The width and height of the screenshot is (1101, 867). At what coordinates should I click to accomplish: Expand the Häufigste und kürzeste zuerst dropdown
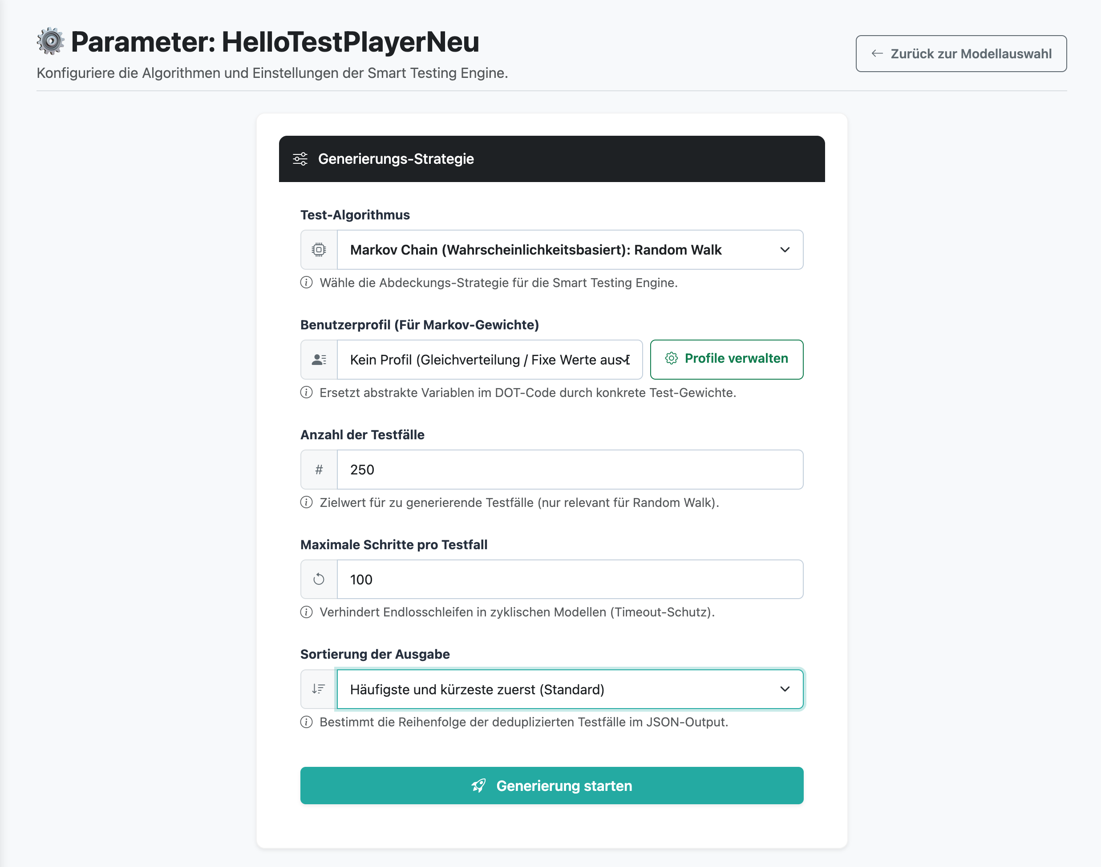pos(570,689)
